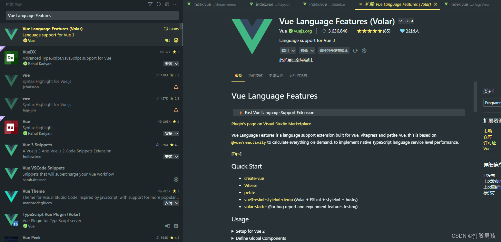Open the vue3-eslint-stylelint-demo link
This screenshot has width=501, height=242.
tap(269, 199)
